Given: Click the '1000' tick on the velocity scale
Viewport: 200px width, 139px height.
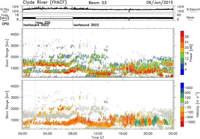Looking at the screenshot, I should [x=188, y=88].
